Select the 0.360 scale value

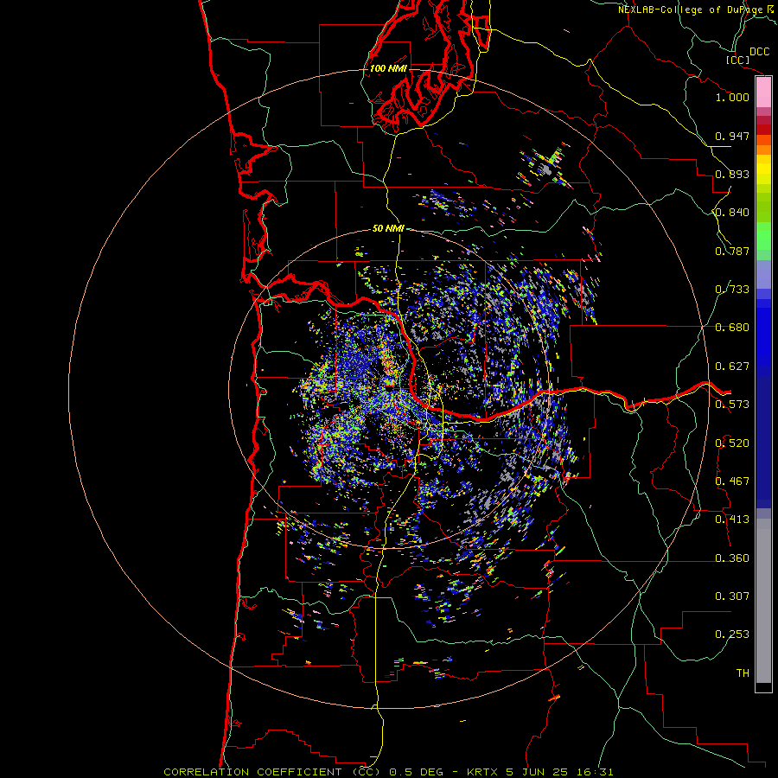(x=732, y=558)
